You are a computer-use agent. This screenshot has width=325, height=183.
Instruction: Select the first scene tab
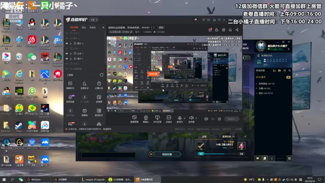coord(74,27)
